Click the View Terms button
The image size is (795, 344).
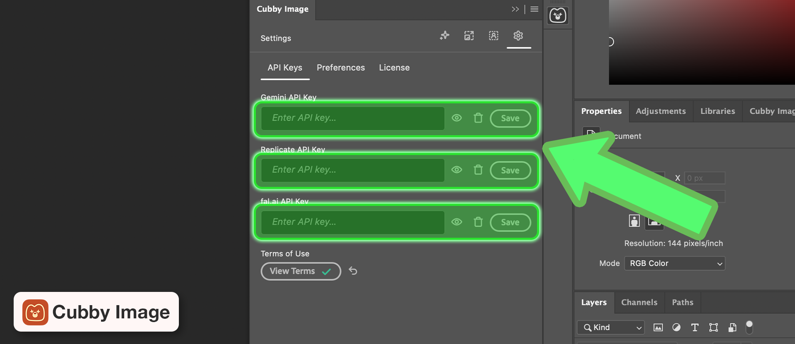(301, 271)
